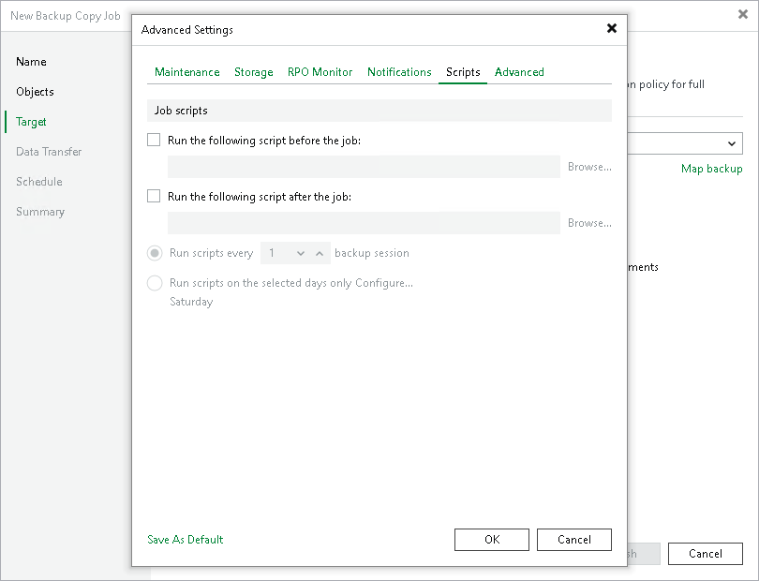Open the Summary wizard step

point(40,212)
